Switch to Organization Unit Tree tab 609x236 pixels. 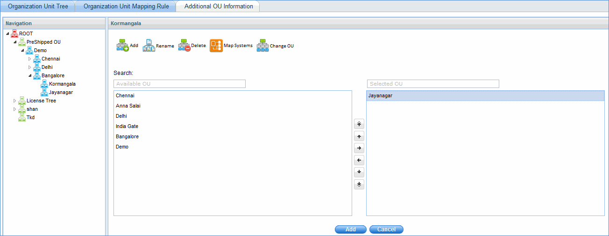pos(37,7)
